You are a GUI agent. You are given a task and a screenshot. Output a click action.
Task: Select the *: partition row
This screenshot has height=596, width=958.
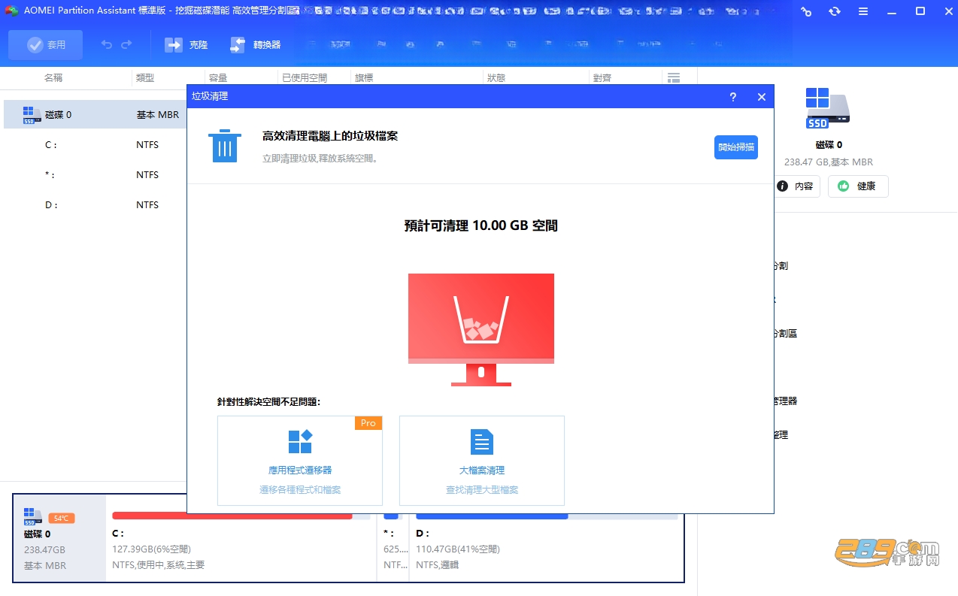[95, 174]
